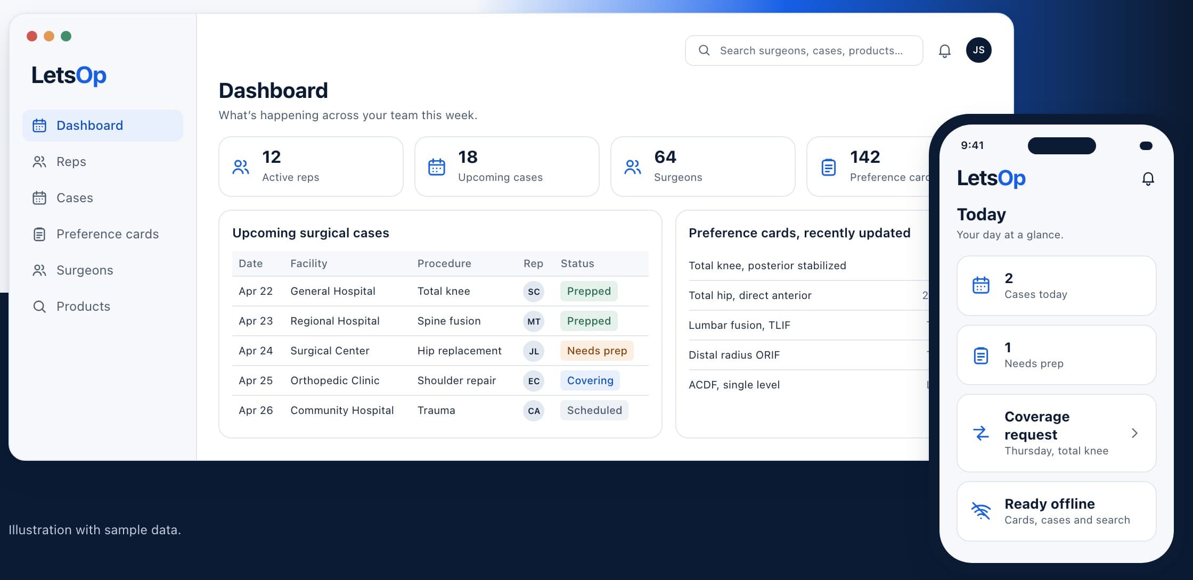The height and width of the screenshot is (580, 1193).
Task: Tap the Ready offline wifi-off icon
Action: [981, 511]
